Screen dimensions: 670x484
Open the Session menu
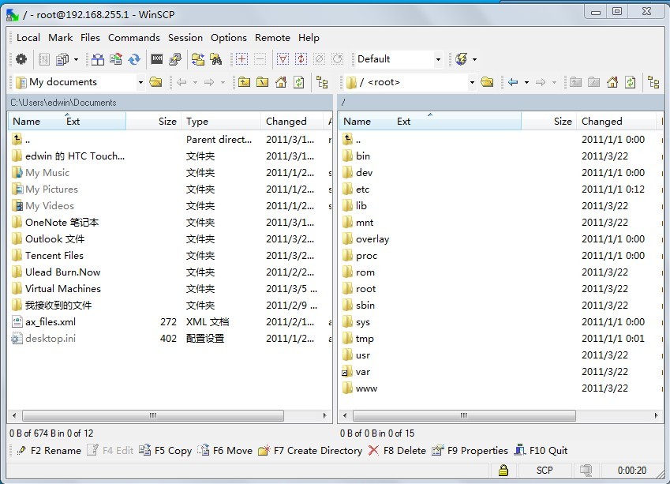coord(185,38)
